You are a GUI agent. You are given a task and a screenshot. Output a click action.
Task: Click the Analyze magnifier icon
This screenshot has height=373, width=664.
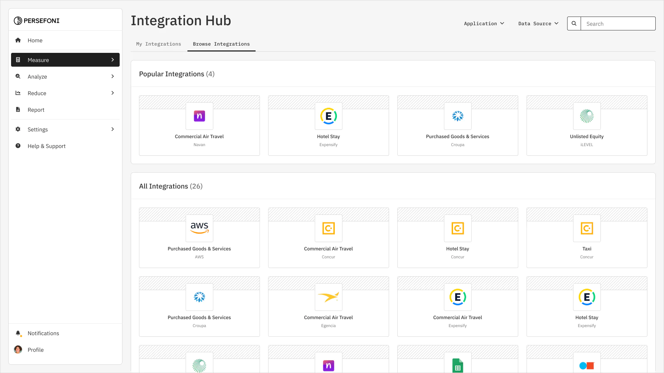pos(18,76)
